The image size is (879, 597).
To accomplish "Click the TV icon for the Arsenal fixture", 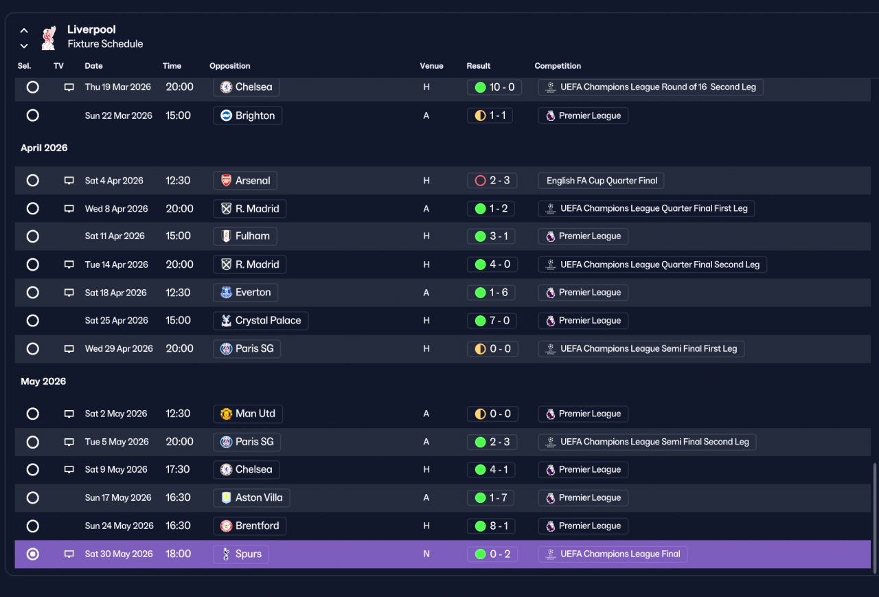I will (69, 181).
